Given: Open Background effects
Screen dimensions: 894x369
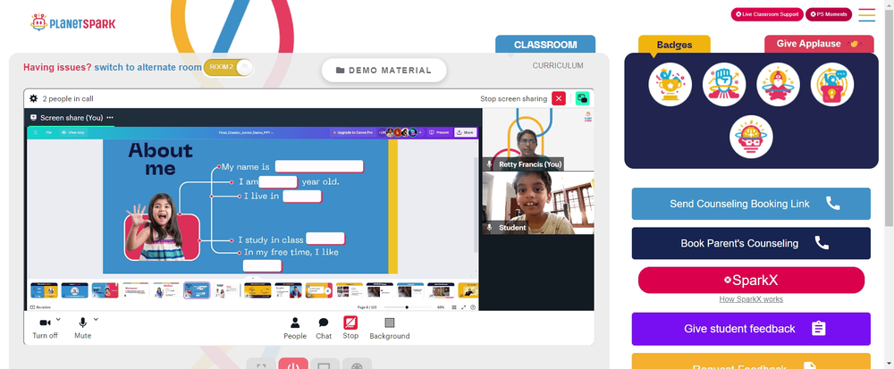Looking at the screenshot, I should pos(390,328).
